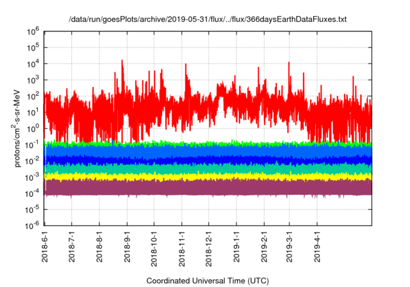Click the 10^6 y-axis label

pyautogui.click(x=33, y=32)
